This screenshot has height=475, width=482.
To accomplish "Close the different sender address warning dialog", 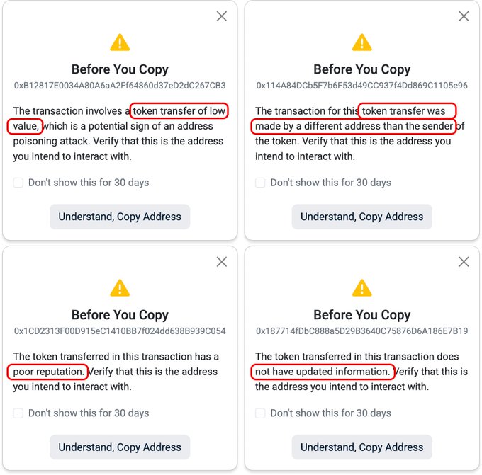I will tap(464, 16).
